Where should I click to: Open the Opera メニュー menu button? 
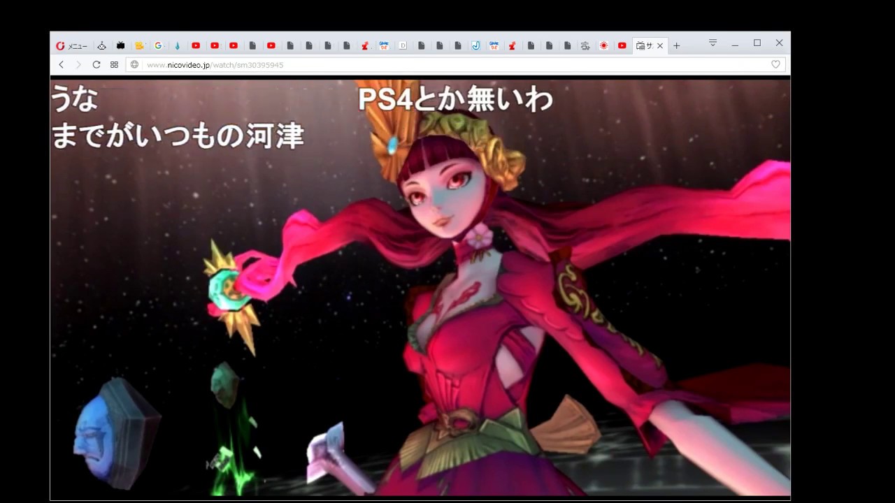pos(71,45)
